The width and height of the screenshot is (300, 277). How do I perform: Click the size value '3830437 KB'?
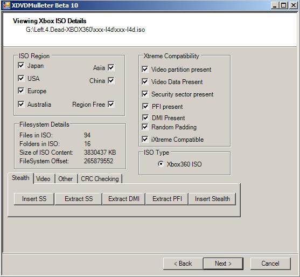pyautogui.click(x=100, y=153)
